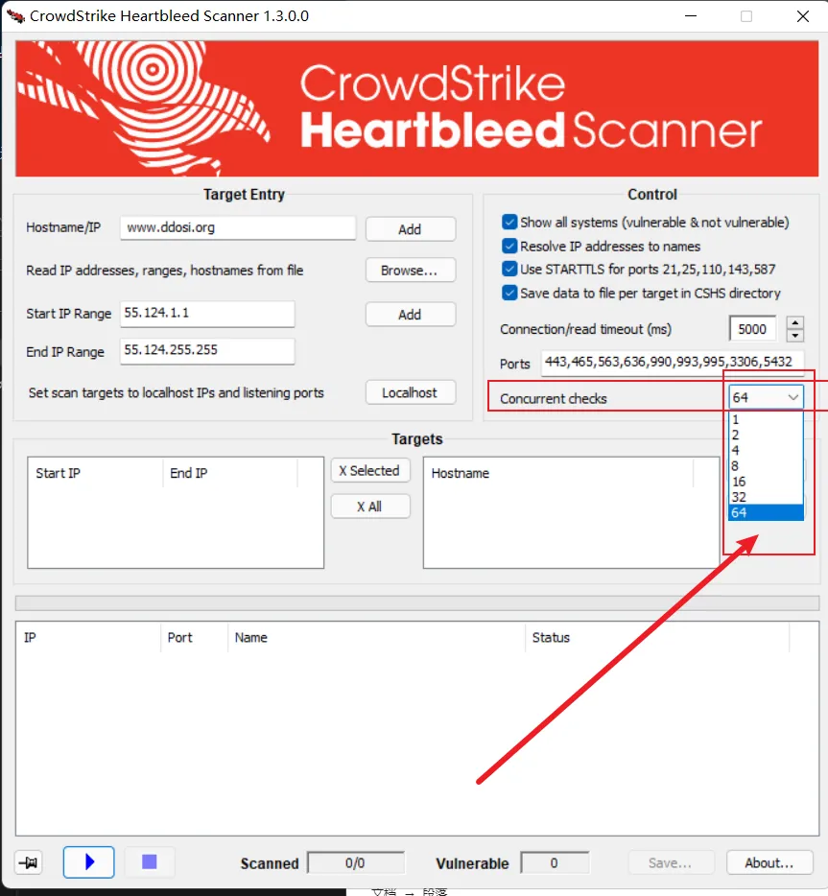Click the Vulnerable count field

click(555, 862)
